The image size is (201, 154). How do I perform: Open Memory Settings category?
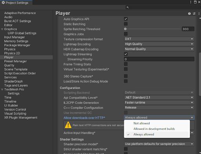[x=16, y=41]
